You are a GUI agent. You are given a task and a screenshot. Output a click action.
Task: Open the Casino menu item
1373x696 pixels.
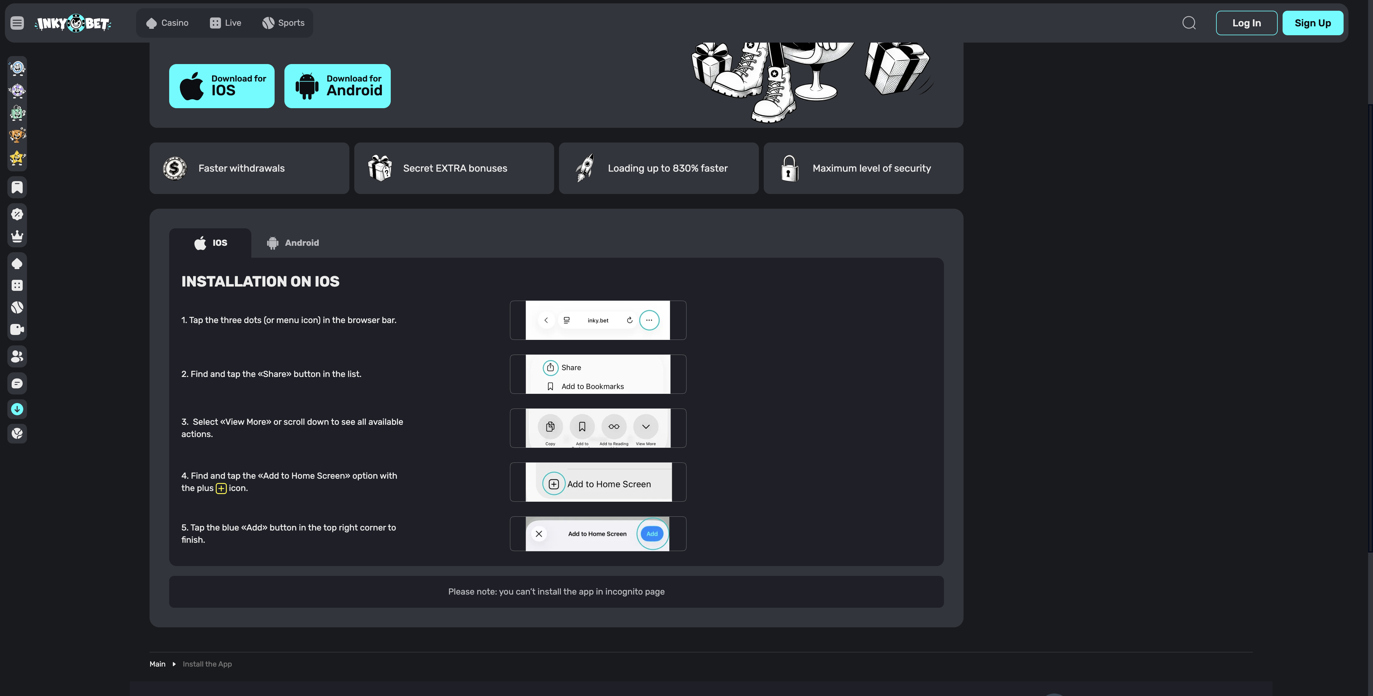point(167,23)
